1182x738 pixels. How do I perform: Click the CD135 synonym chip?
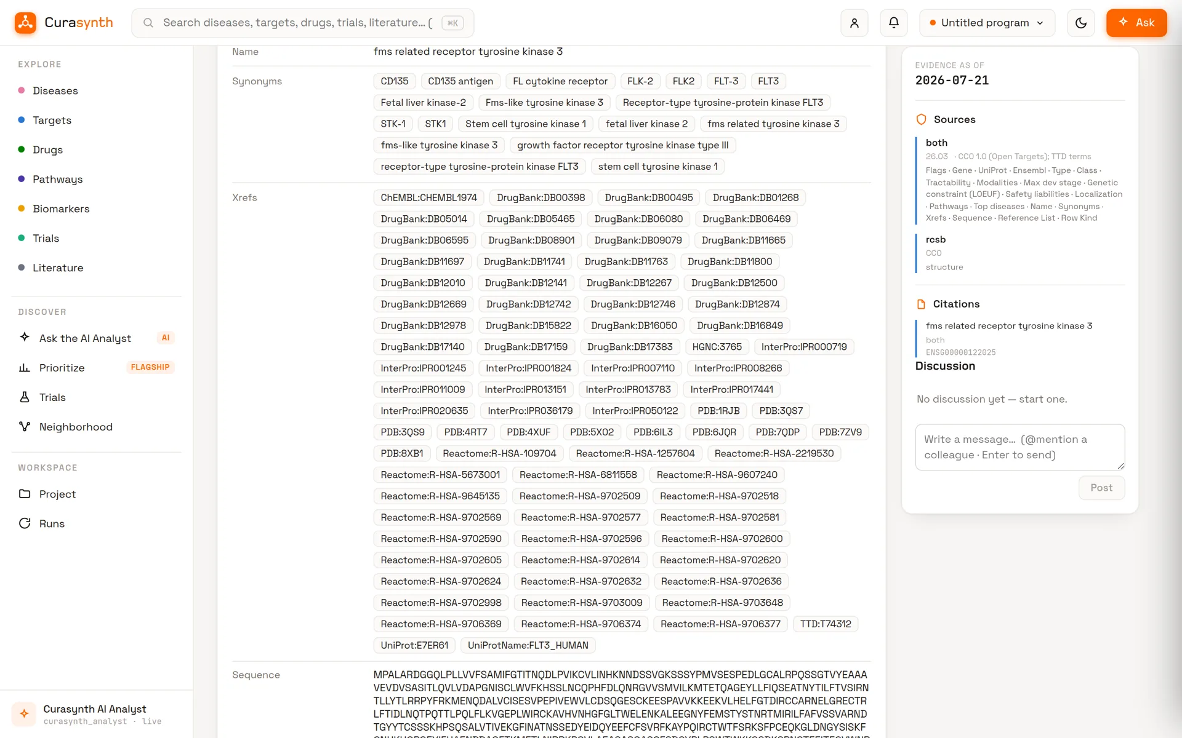point(395,81)
